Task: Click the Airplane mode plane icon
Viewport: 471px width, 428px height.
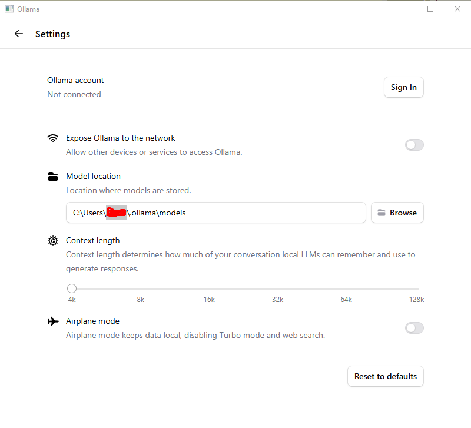Action: pyautogui.click(x=53, y=321)
